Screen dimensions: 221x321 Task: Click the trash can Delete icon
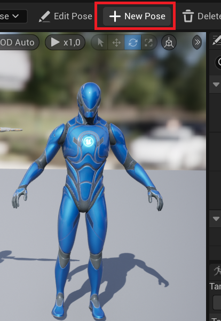tap(188, 16)
